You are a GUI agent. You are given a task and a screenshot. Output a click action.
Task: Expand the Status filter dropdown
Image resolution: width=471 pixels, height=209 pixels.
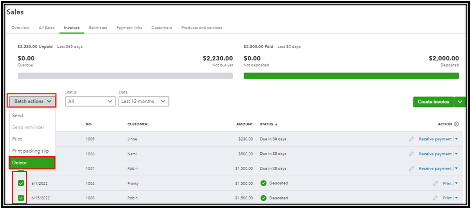[x=91, y=101]
